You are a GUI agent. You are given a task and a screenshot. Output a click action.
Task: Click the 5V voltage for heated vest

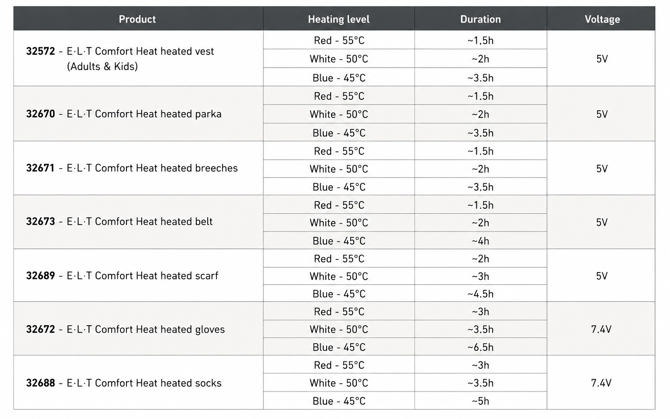point(602,58)
